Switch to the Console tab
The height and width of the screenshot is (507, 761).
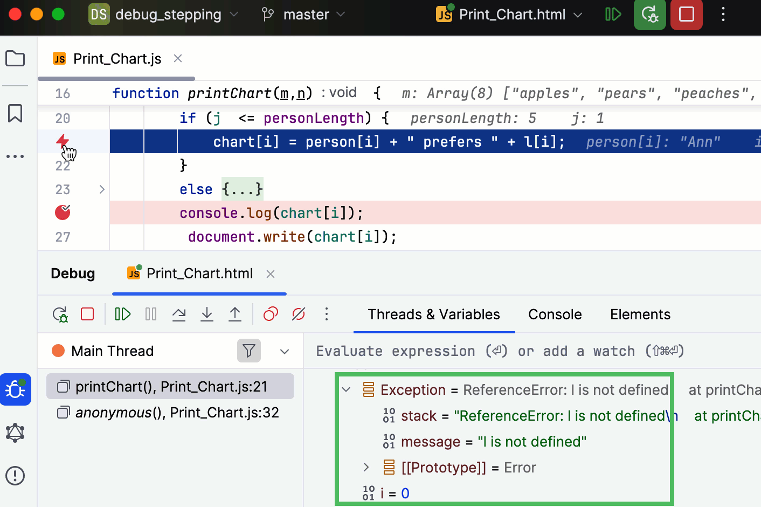point(555,314)
